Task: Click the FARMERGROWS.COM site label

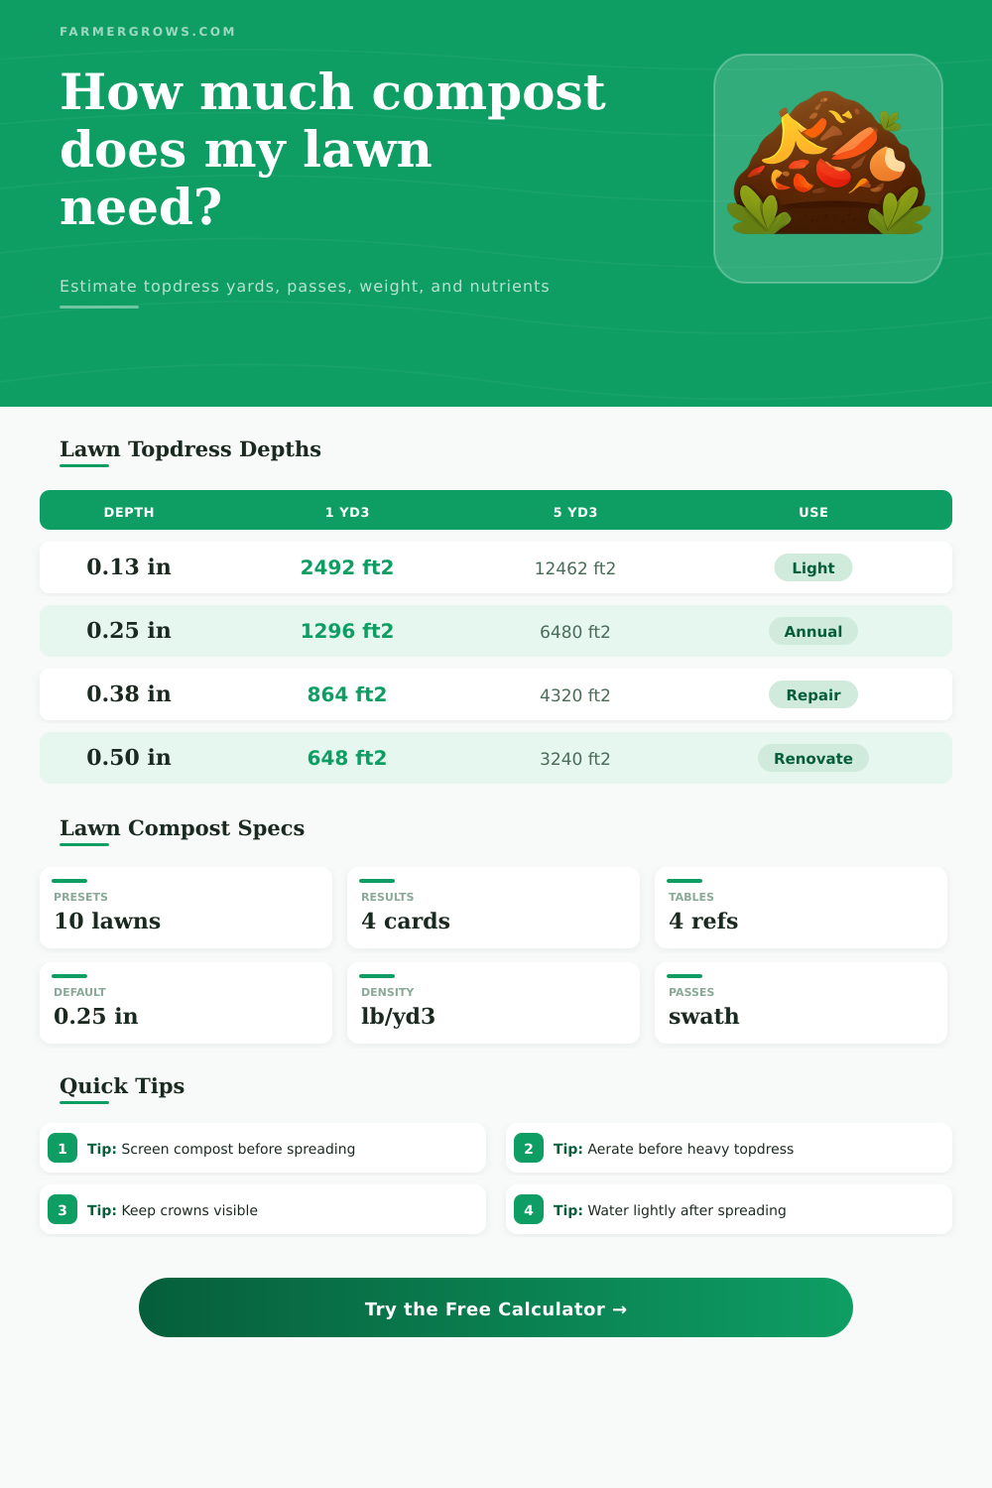Action: tap(148, 32)
